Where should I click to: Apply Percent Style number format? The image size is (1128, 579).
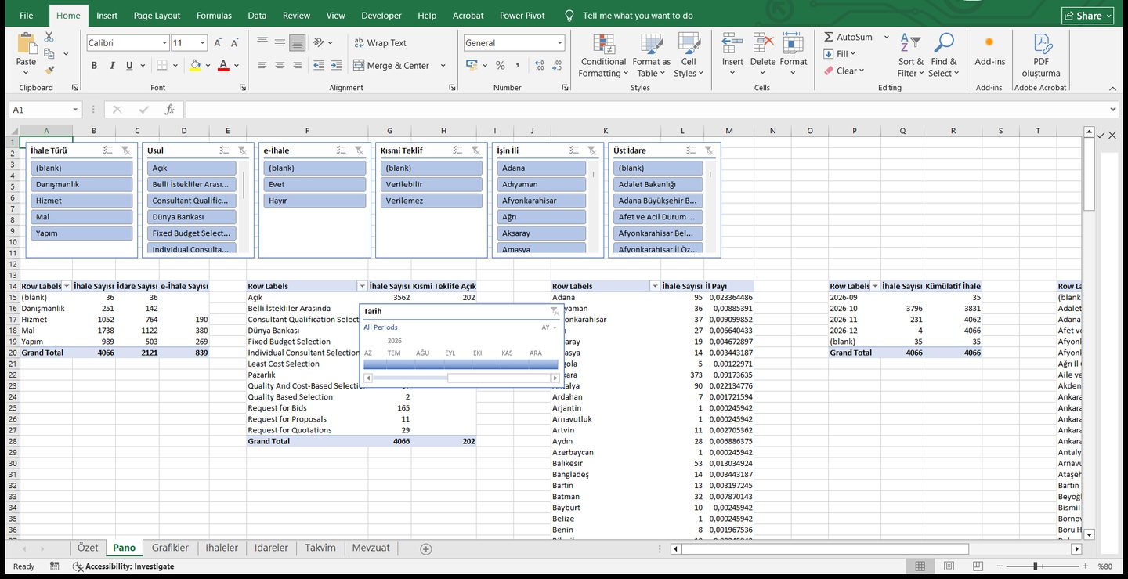coord(500,66)
